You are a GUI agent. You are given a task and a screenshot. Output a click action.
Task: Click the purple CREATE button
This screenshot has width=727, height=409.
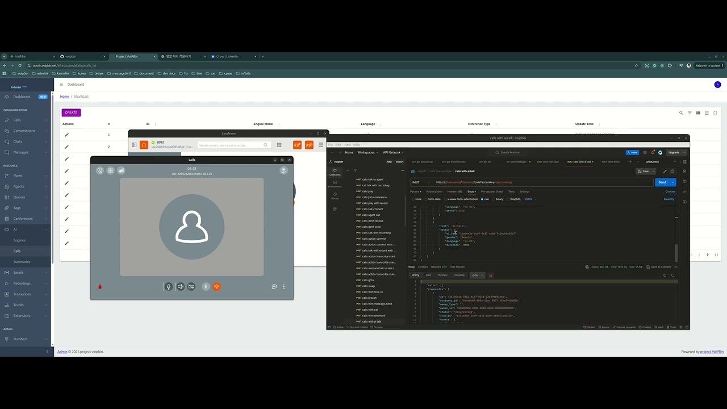(x=71, y=112)
